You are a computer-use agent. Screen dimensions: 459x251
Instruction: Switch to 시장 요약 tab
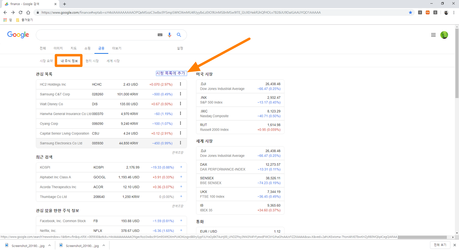(x=46, y=61)
